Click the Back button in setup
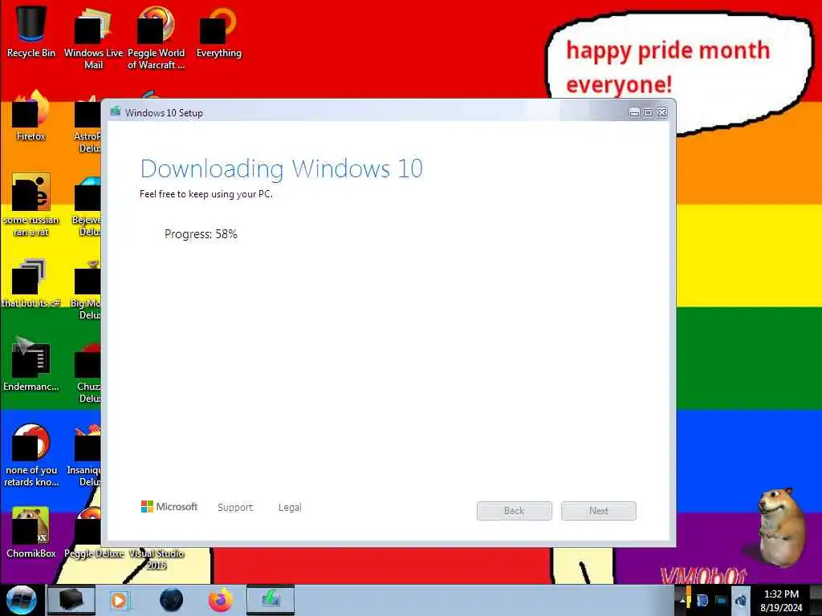The image size is (822, 616). click(x=515, y=511)
